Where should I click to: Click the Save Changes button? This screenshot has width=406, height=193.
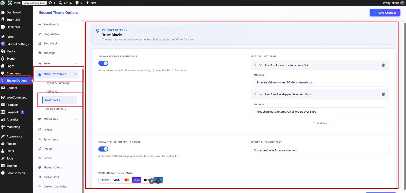point(385,12)
